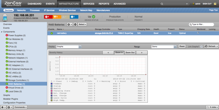Click the Present legend color swatch
Screen dimensions: 219x110
pyautogui.click(x=51, y=84)
